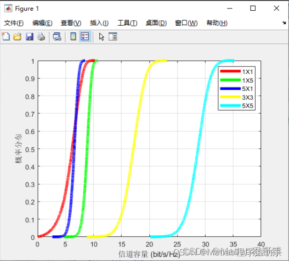
Task: Open the 窗口(W) menu
Action: tap(186, 23)
